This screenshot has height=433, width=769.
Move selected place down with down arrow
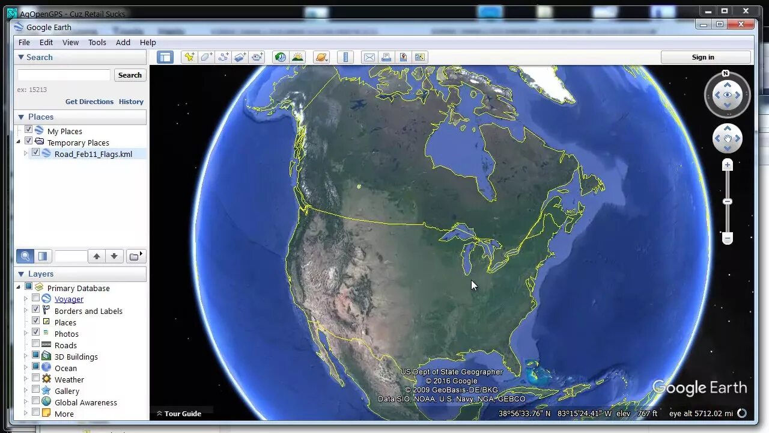(x=114, y=256)
